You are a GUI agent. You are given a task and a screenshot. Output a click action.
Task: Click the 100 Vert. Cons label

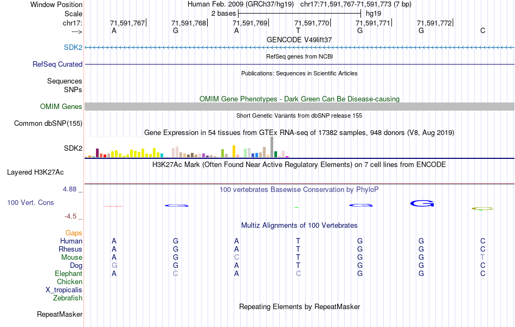pyautogui.click(x=30, y=202)
